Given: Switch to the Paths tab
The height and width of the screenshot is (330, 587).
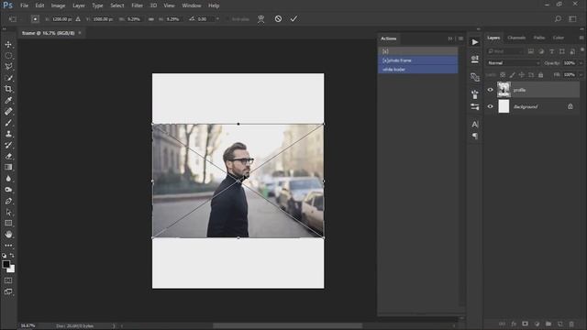Looking at the screenshot, I should coord(539,38).
